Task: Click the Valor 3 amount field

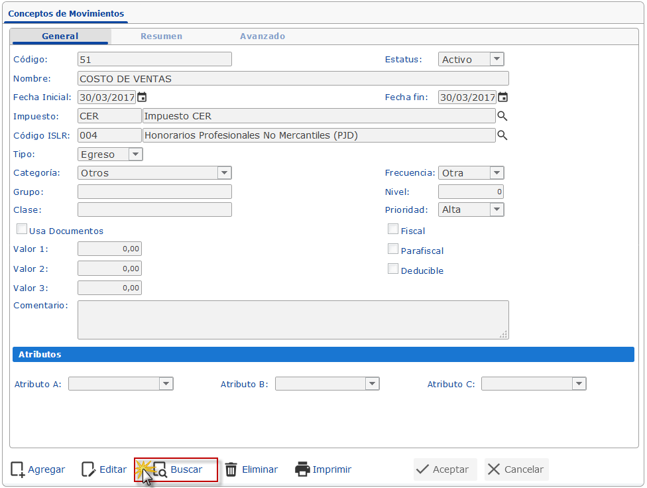Action: point(110,288)
